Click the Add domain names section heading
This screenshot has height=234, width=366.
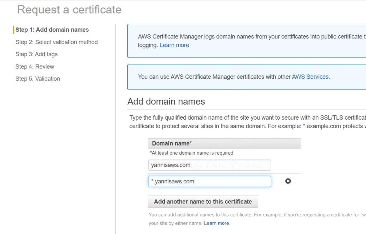tap(166, 102)
